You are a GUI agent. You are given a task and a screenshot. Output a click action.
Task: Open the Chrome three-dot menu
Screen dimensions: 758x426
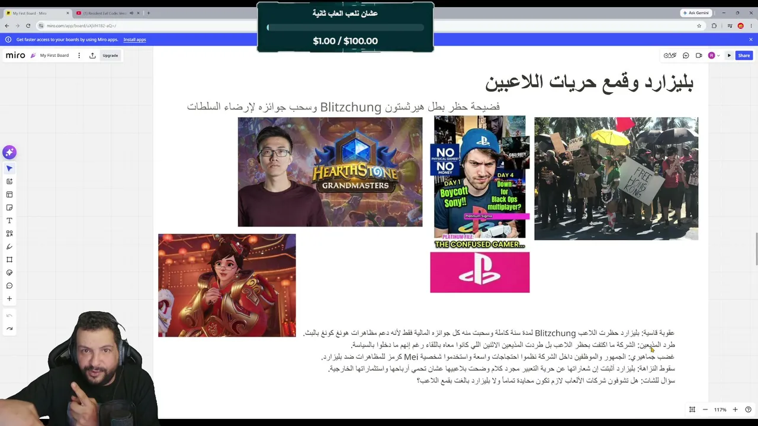[x=750, y=26]
